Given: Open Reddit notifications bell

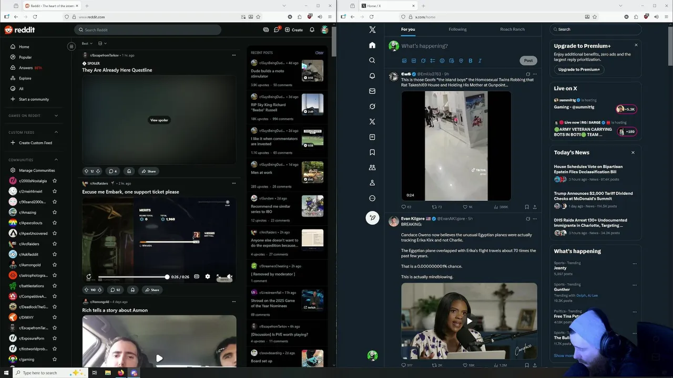Looking at the screenshot, I should click(x=312, y=30).
